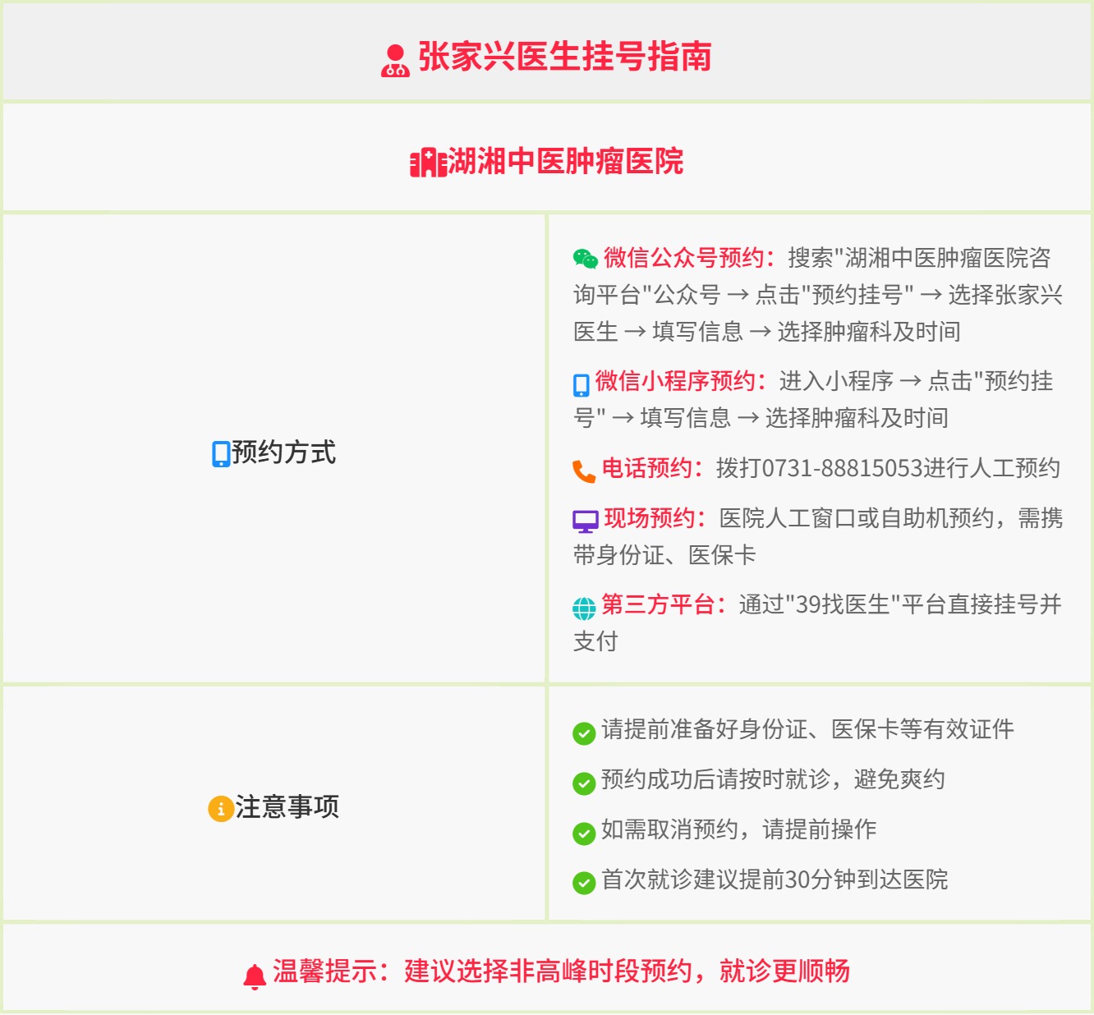Click the red label 第三方平台
The image size is (1094, 1015).
[x=664, y=604]
